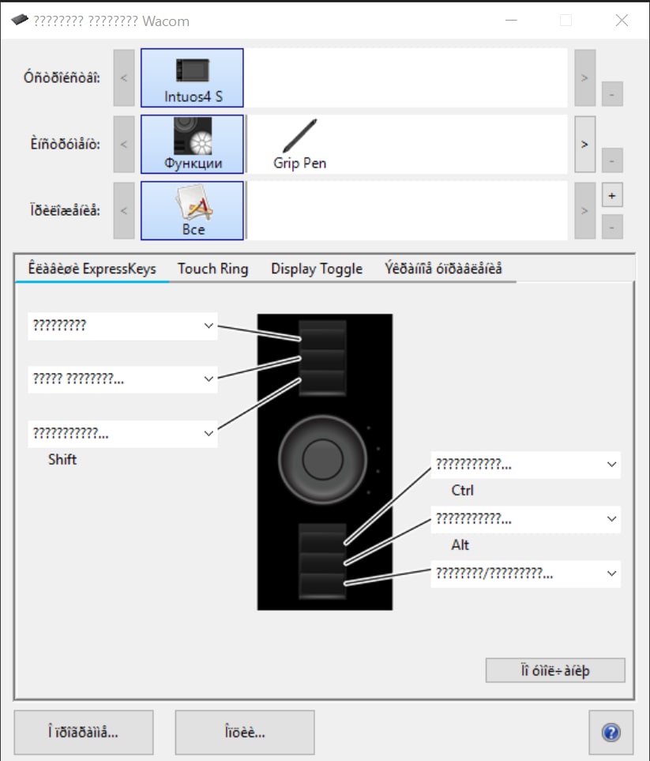Click the Shift modifier label
The width and height of the screenshot is (650, 761).
[x=62, y=459]
